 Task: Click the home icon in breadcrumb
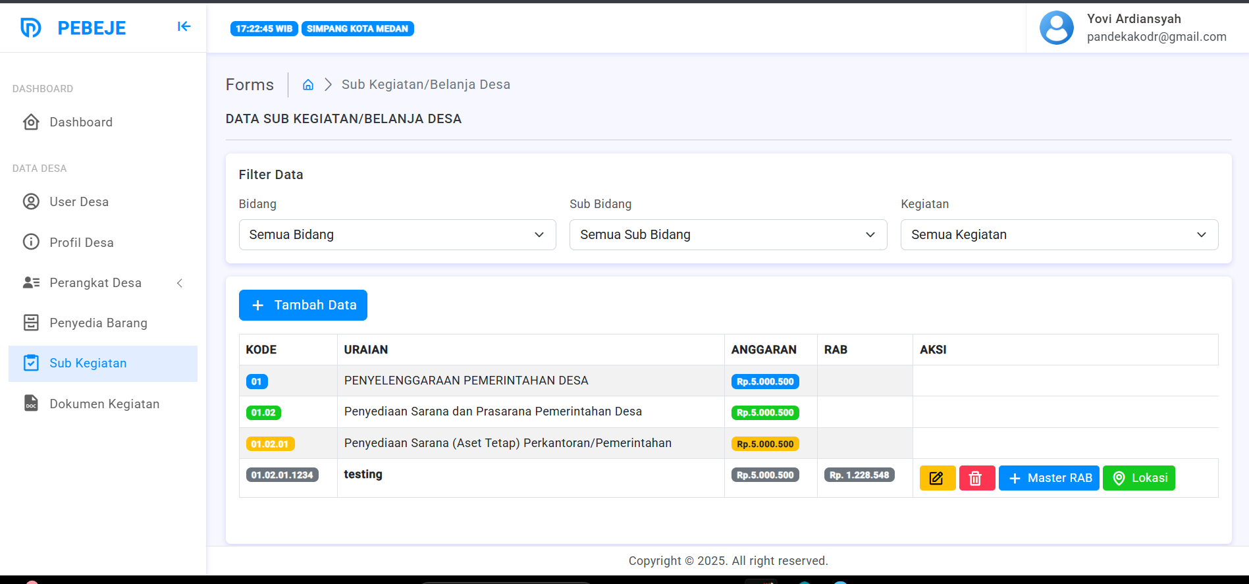[x=307, y=85]
